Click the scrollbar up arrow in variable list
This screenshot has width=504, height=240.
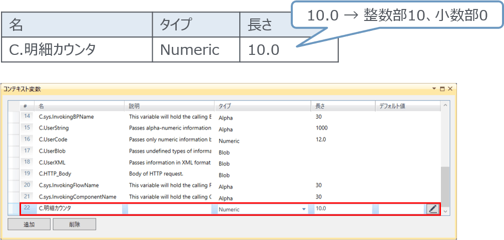click(445, 106)
